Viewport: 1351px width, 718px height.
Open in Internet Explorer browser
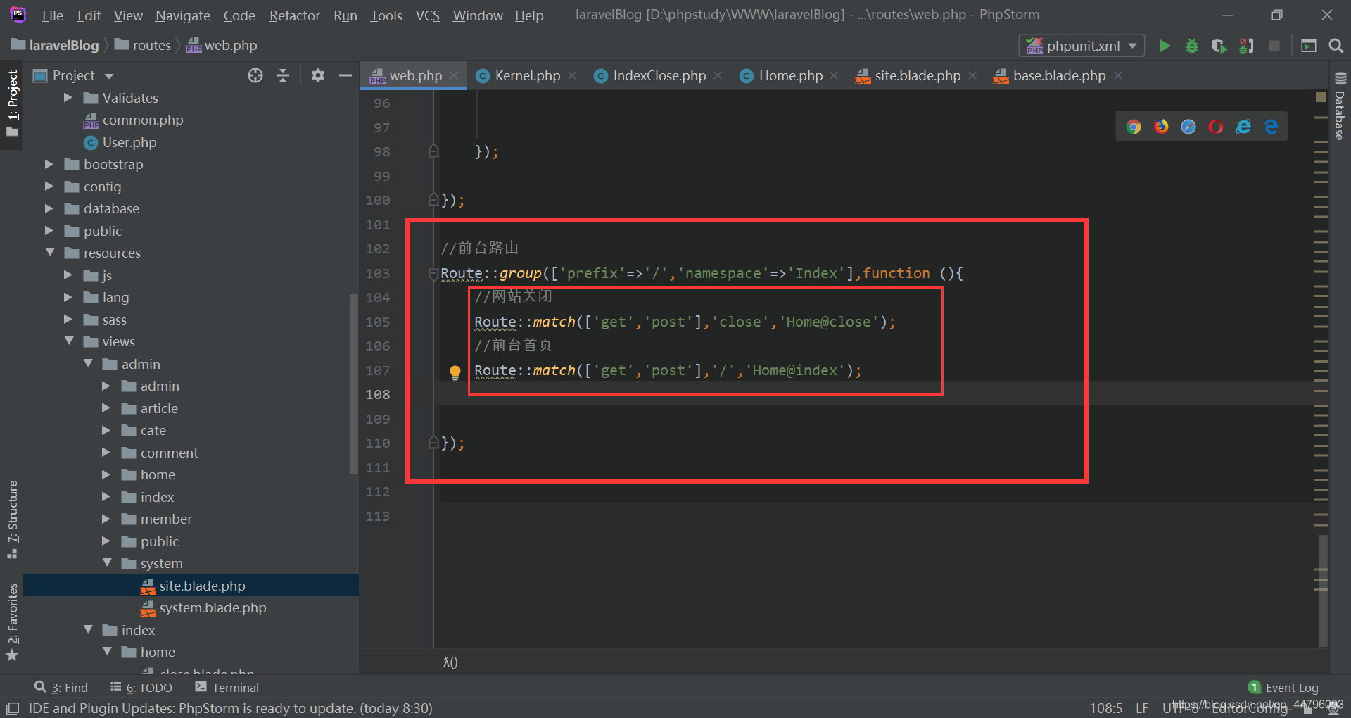click(x=1243, y=127)
